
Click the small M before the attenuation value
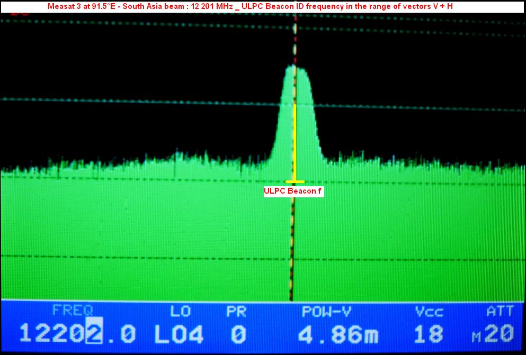coord(476,337)
